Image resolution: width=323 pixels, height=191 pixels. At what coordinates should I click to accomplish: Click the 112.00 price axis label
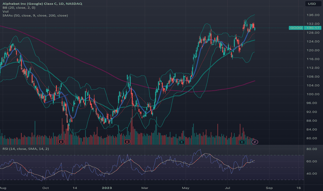(313, 68)
